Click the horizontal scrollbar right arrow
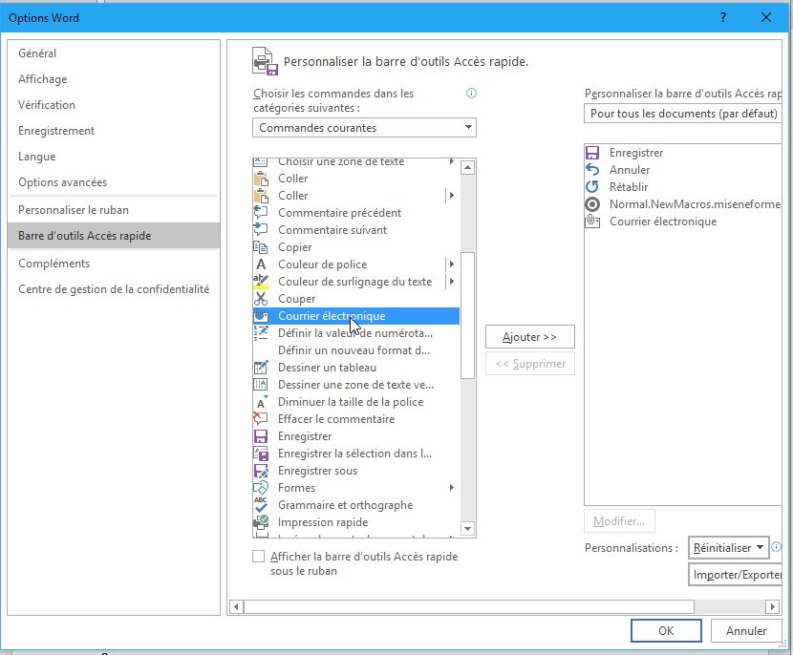 772,606
